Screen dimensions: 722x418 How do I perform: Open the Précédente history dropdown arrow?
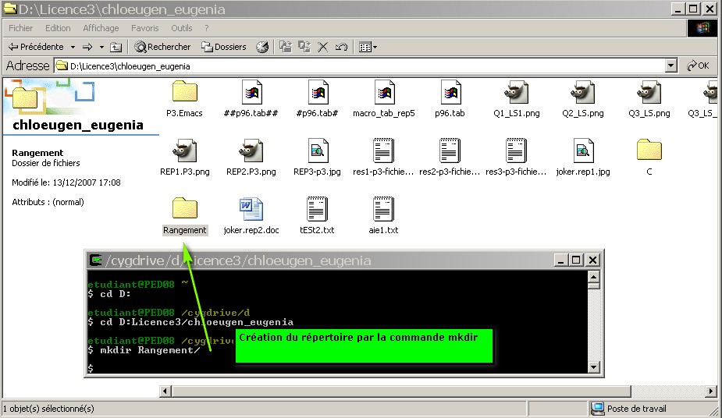point(73,47)
